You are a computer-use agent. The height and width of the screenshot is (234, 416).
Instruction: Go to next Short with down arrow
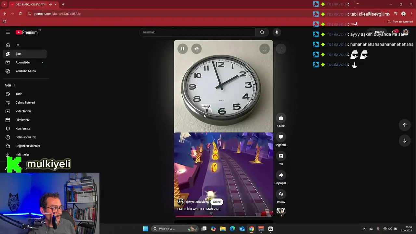tap(405, 141)
